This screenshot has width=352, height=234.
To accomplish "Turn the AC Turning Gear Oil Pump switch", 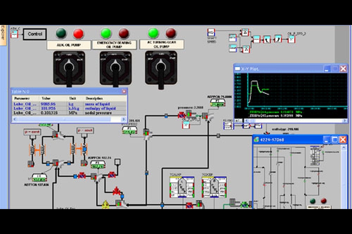I will tap(161, 68).
